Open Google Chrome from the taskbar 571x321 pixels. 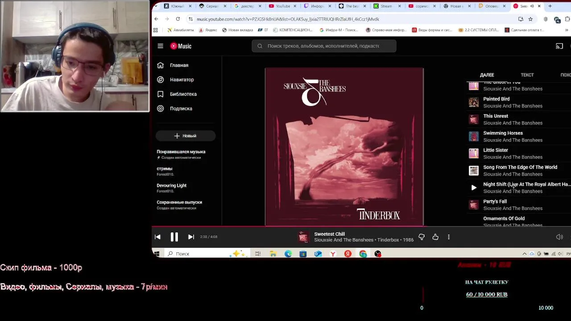[x=363, y=254]
